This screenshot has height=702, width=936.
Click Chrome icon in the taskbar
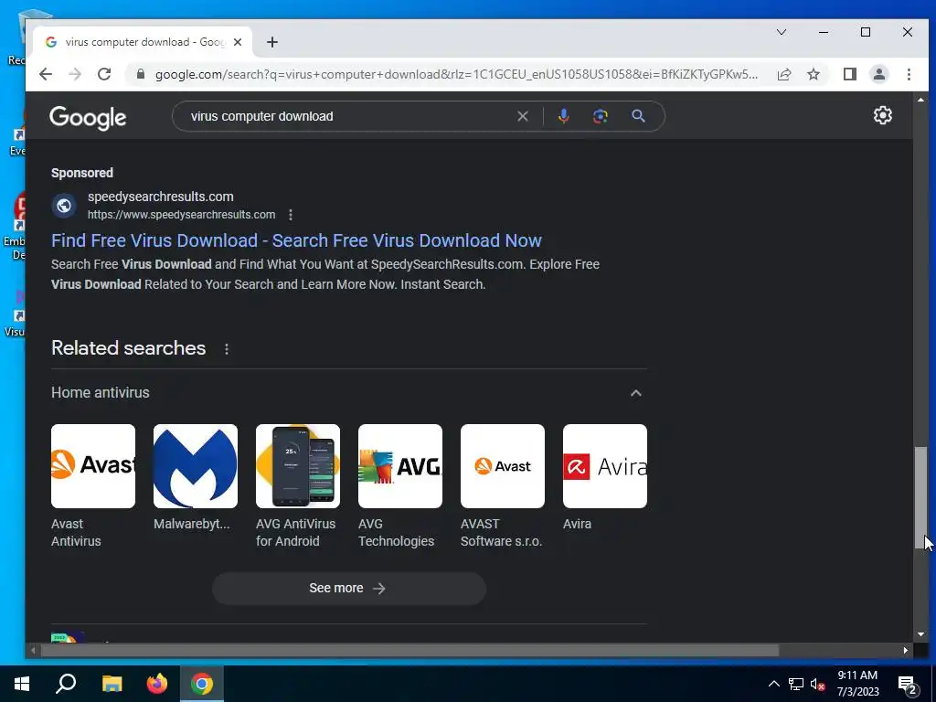(x=202, y=684)
